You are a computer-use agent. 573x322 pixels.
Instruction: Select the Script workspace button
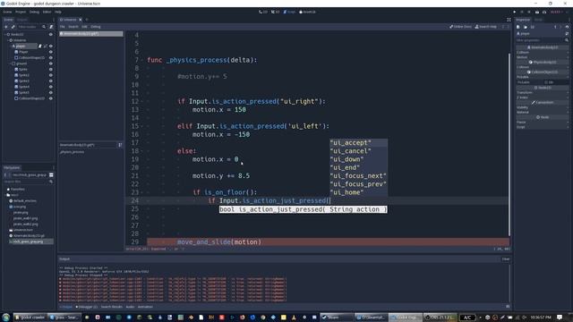tap(289, 12)
